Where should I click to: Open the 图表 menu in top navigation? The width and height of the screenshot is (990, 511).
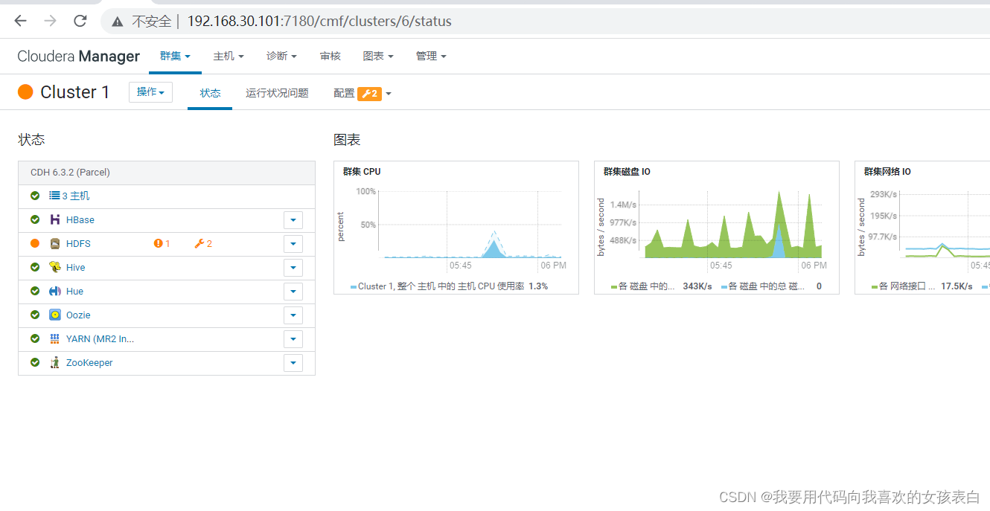[x=378, y=57]
